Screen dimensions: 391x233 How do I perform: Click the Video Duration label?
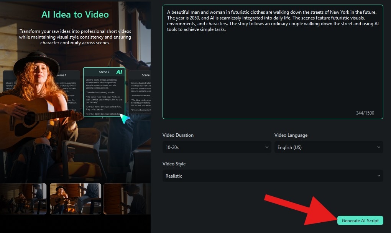tap(178, 135)
